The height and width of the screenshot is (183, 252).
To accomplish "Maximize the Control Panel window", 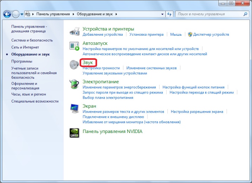I will [x=231, y=3].
